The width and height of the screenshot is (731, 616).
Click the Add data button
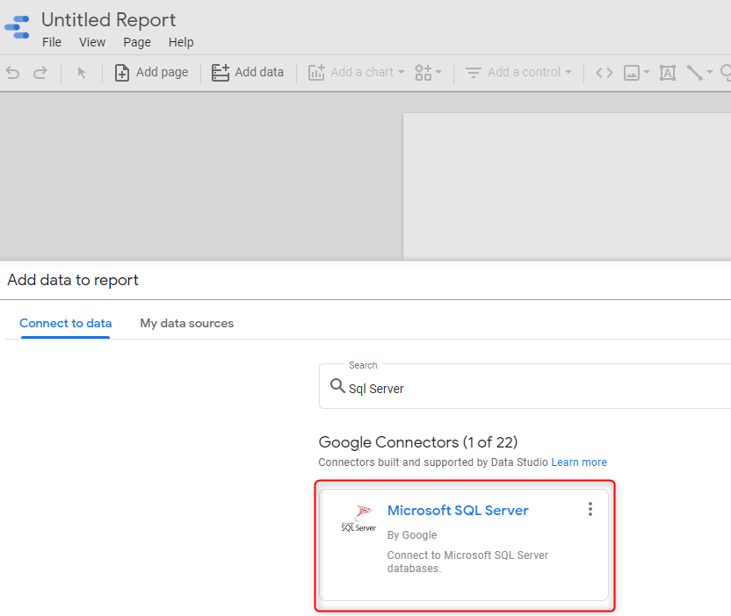(x=248, y=73)
